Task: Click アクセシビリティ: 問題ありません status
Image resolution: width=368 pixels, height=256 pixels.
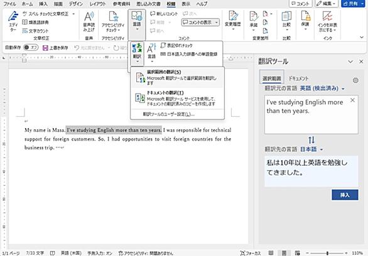Action: [x=146, y=253]
